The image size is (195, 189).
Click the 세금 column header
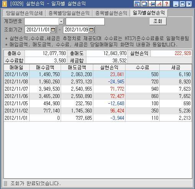point(176,67)
